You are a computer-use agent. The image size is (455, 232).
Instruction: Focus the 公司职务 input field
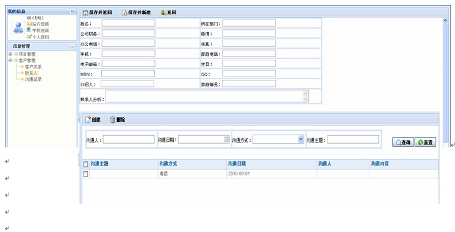click(128, 33)
